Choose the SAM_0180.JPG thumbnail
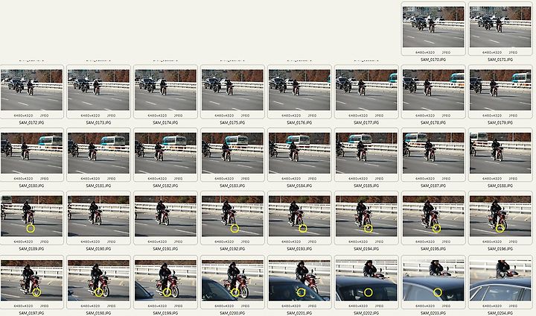This screenshot has width=536, height=316. click(31, 153)
